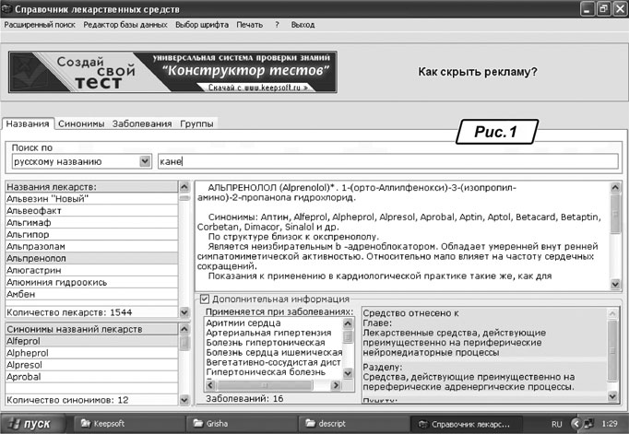629x434 pixels.
Task: Click the 'Как скрыть рекламу?' link
Action: [x=478, y=71]
